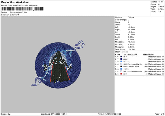This screenshot has height=116, width=165.
Task: Click the Height value 3.43 in
Action: [161, 7]
